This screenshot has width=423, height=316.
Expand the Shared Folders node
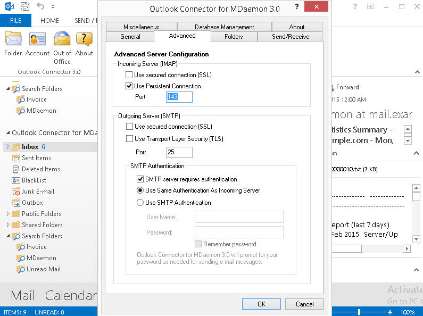[8, 224]
